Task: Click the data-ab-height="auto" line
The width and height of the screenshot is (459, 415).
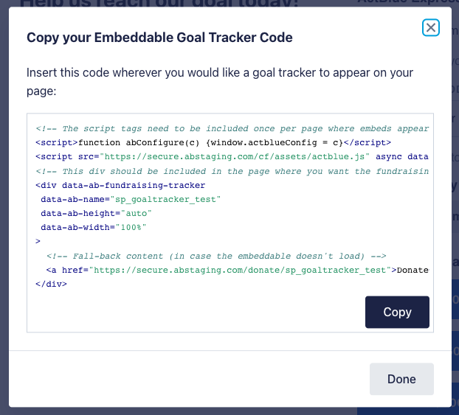Action: [x=96, y=213]
